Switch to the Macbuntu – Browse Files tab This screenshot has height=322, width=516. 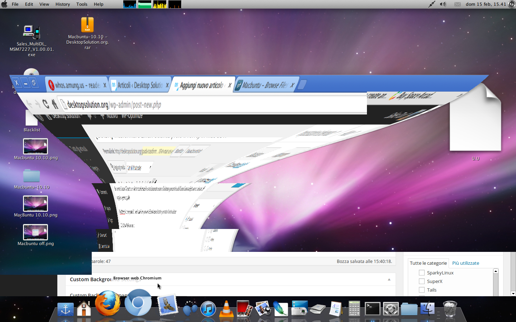tap(264, 85)
